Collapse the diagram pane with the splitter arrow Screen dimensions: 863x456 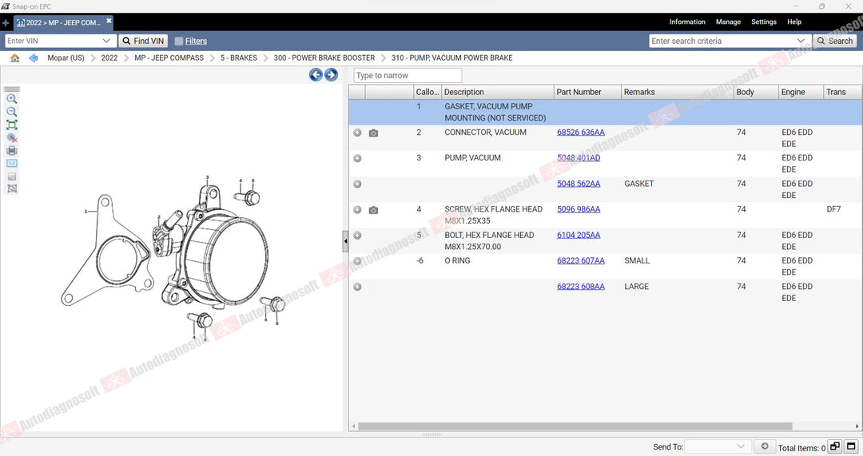pos(345,241)
